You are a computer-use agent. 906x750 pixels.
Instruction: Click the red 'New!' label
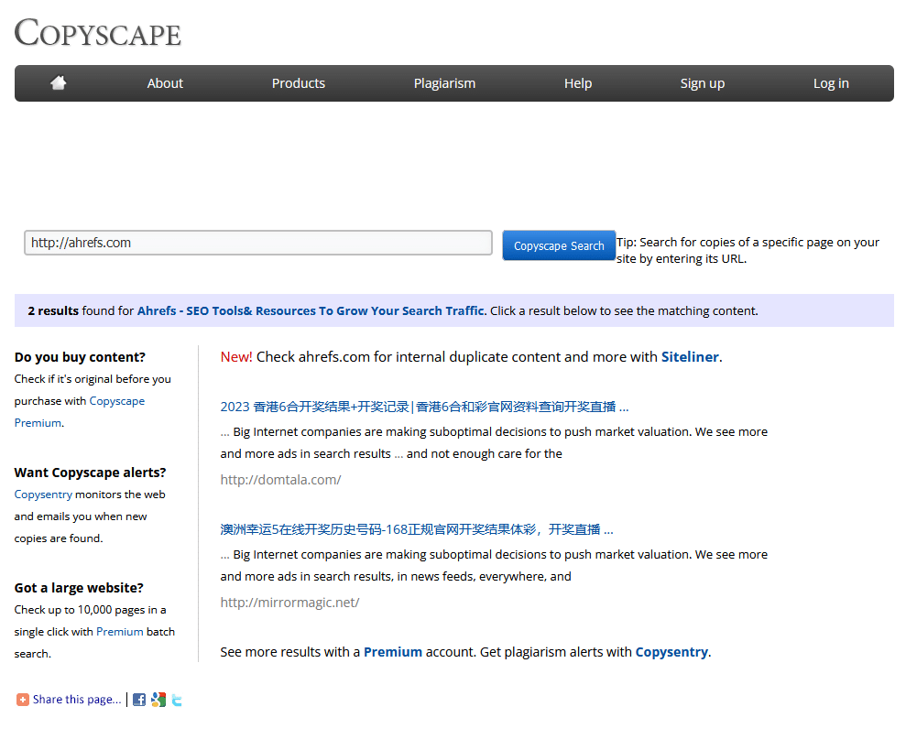point(236,357)
